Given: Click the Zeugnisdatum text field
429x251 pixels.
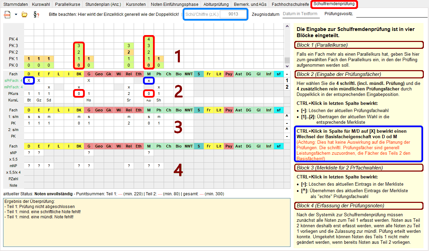Looking at the screenshot, I should [x=300, y=14].
